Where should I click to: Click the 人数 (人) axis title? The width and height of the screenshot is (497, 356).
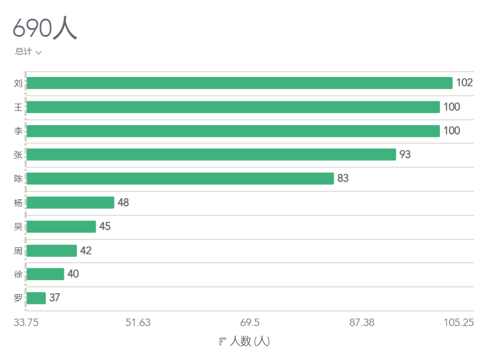pos(250,341)
